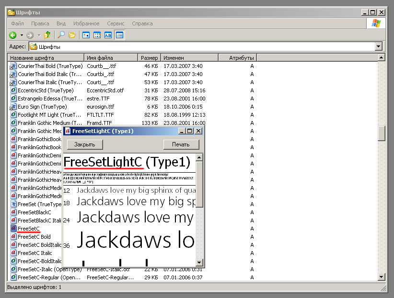The width and height of the screenshot is (394, 298).
Task: Open the Файл menu
Action: coord(17,23)
